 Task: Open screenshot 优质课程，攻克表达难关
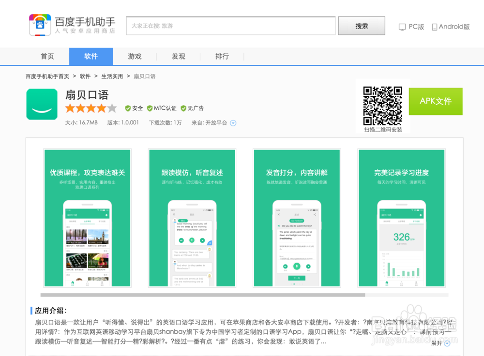point(87,218)
